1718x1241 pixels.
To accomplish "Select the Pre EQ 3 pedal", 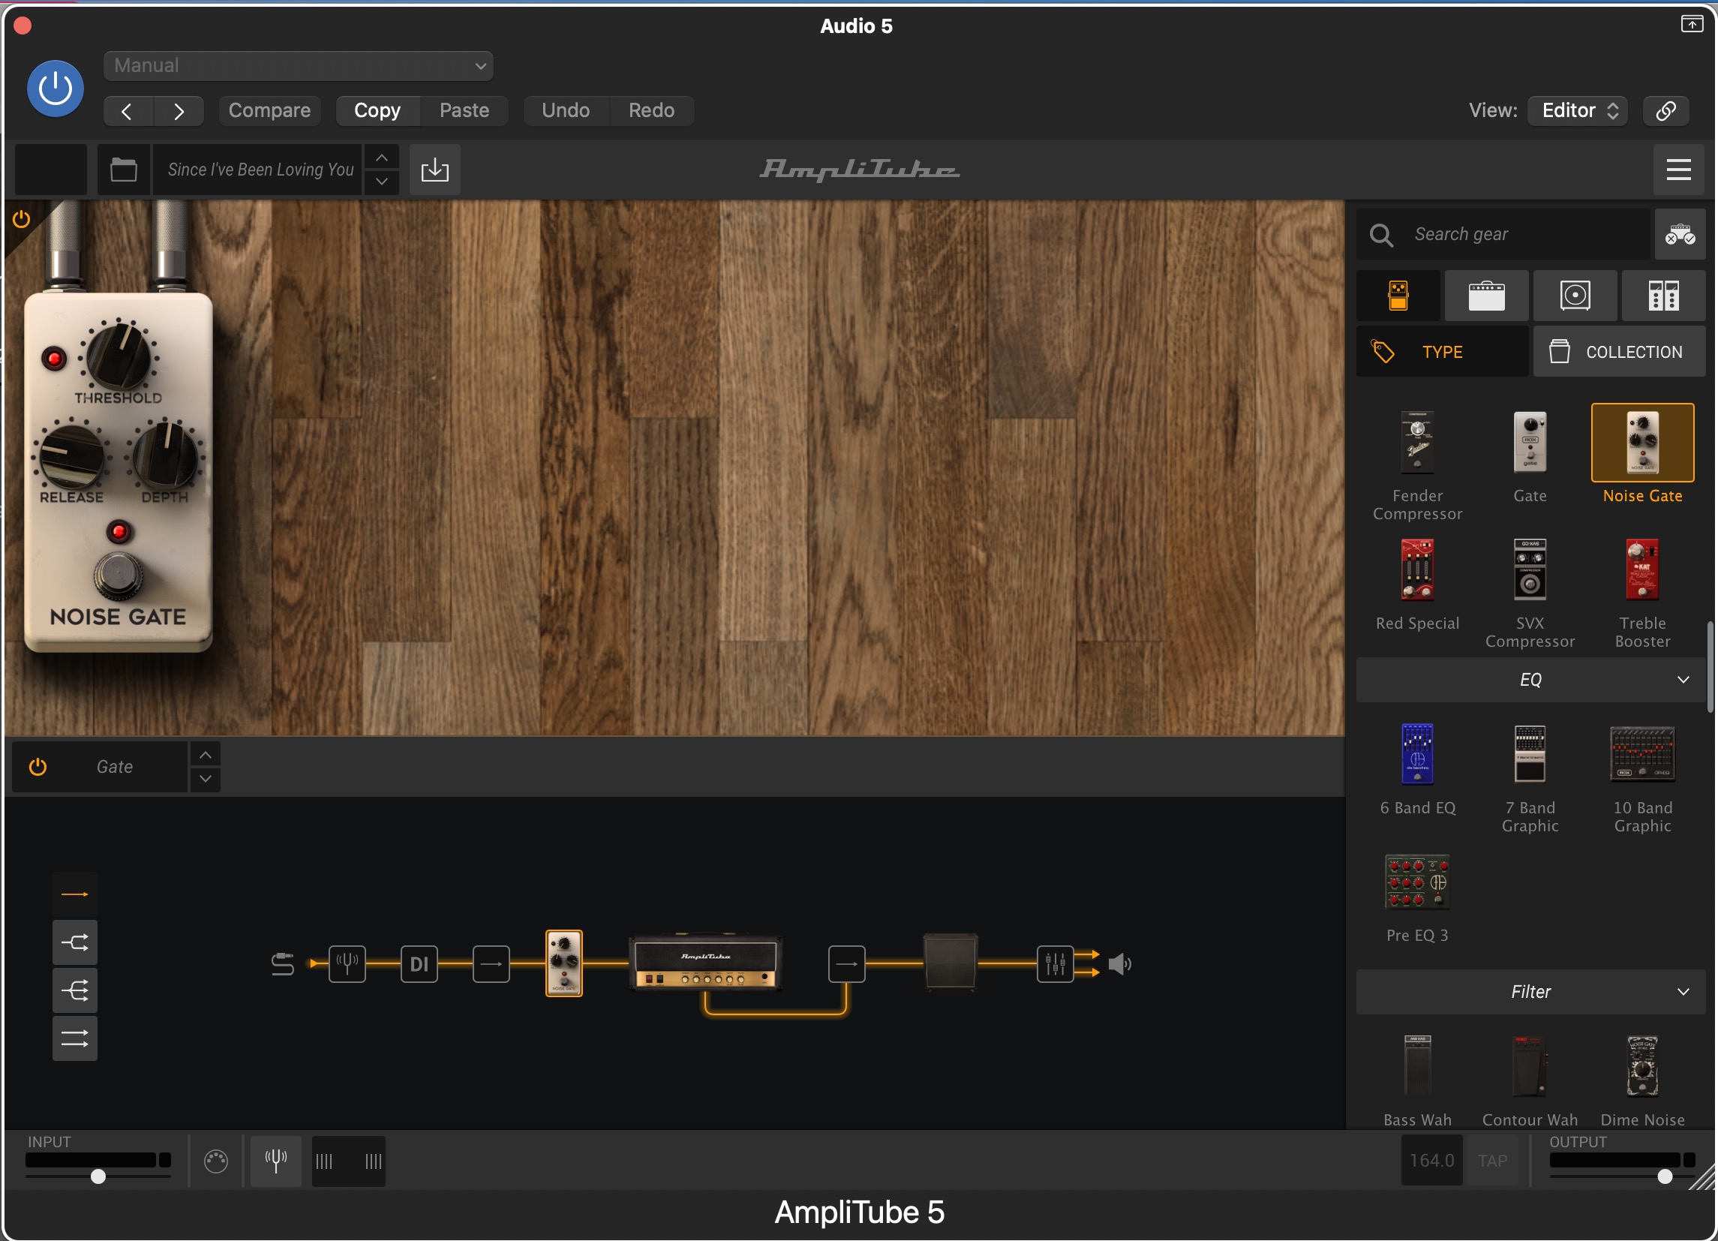I will click(x=1418, y=898).
